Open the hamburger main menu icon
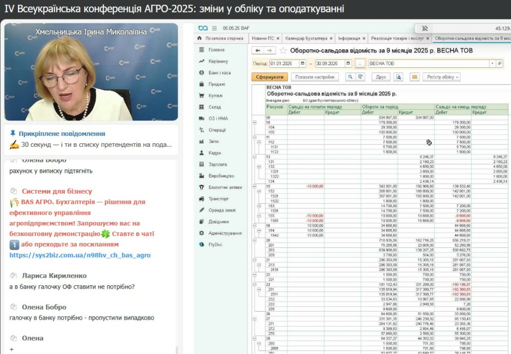511x354 pixels. coord(214,28)
